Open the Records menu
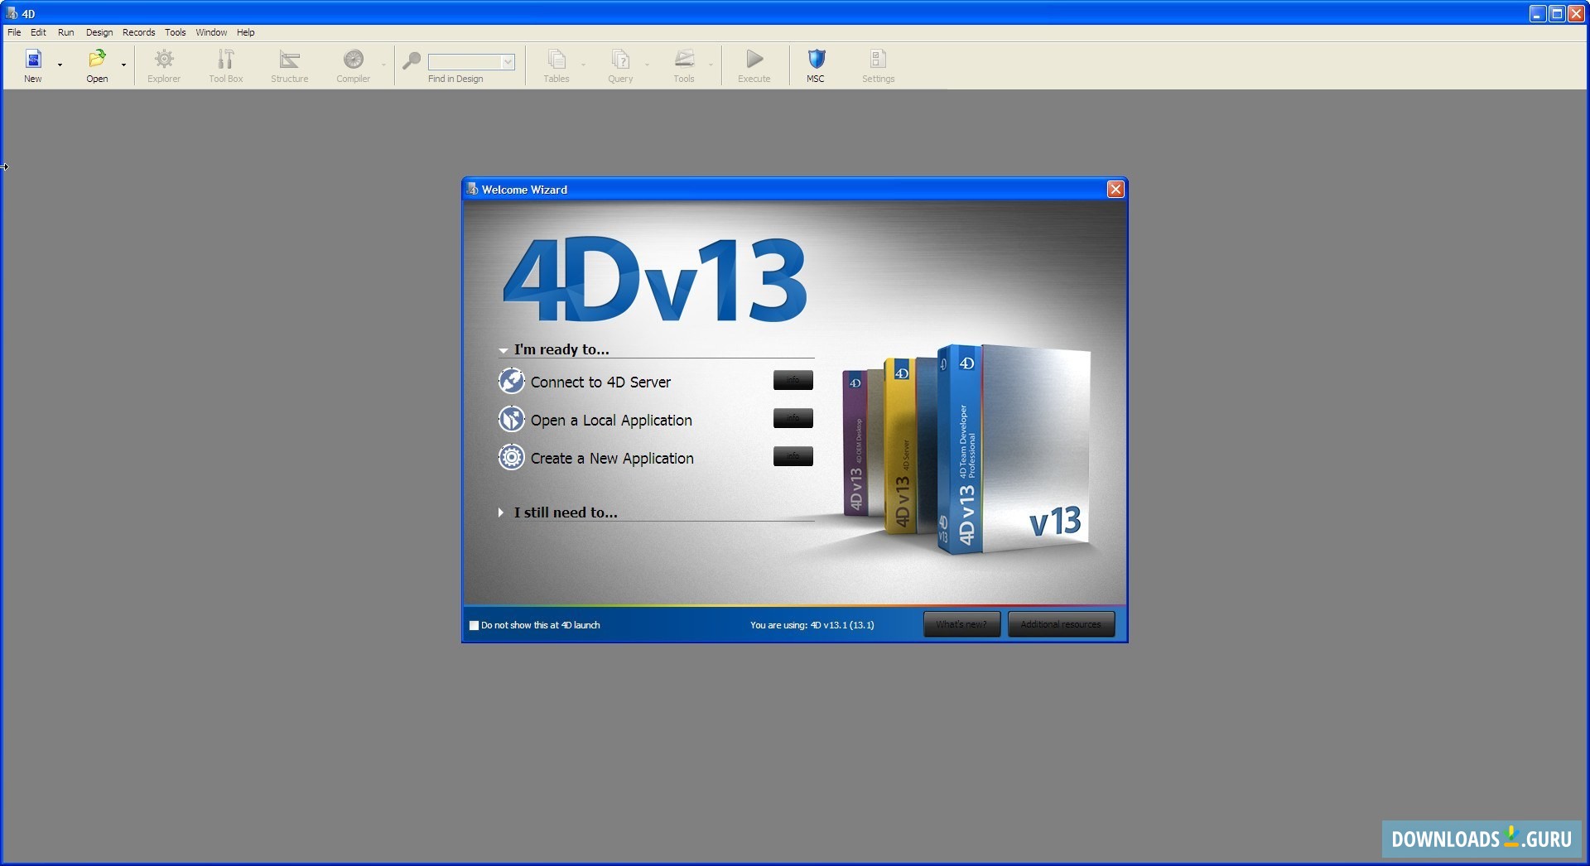This screenshot has height=866, width=1590. 138,32
